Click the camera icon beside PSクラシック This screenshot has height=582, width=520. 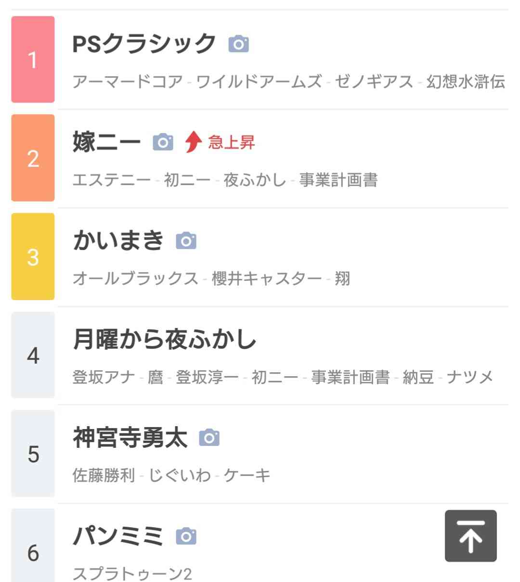coord(238,44)
